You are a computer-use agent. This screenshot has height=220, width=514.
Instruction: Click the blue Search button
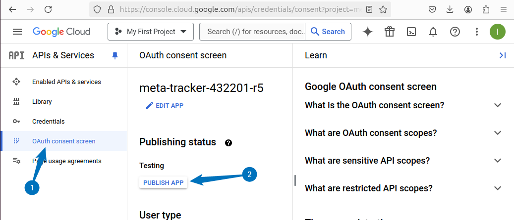(328, 32)
